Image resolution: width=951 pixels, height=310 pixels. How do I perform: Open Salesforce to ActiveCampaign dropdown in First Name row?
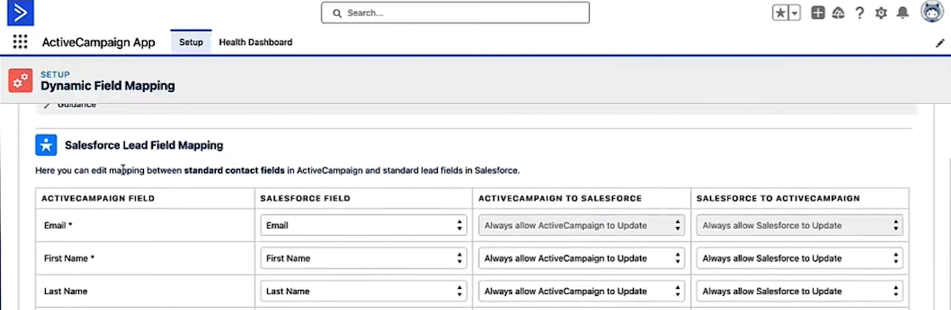[x=800, y=258]
